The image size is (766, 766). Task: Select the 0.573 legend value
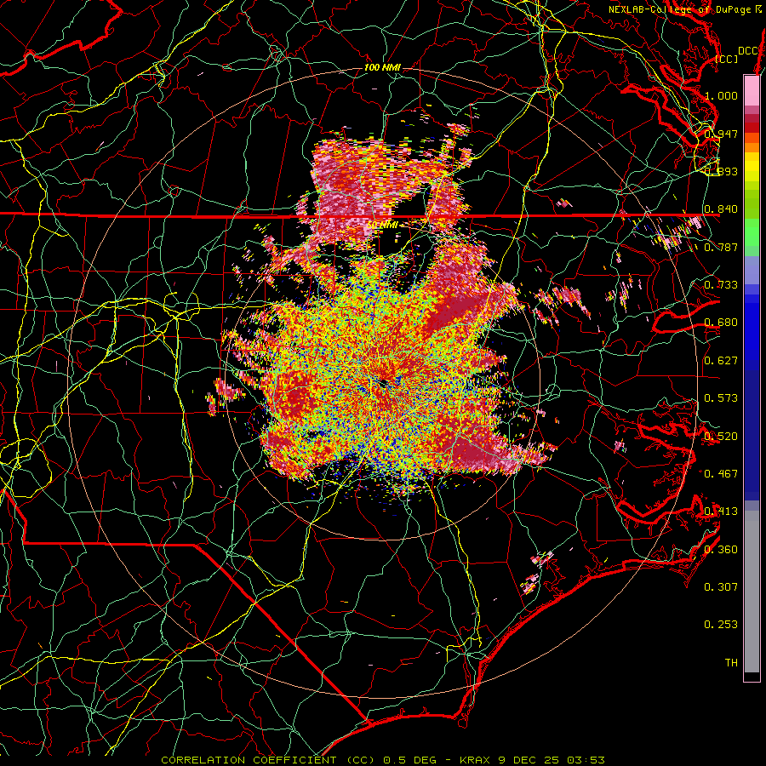(721, 398)
